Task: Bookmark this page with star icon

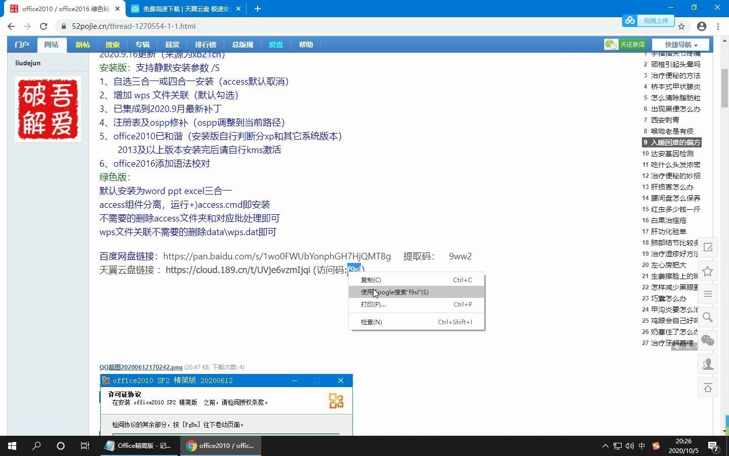Action: (681, 26)
